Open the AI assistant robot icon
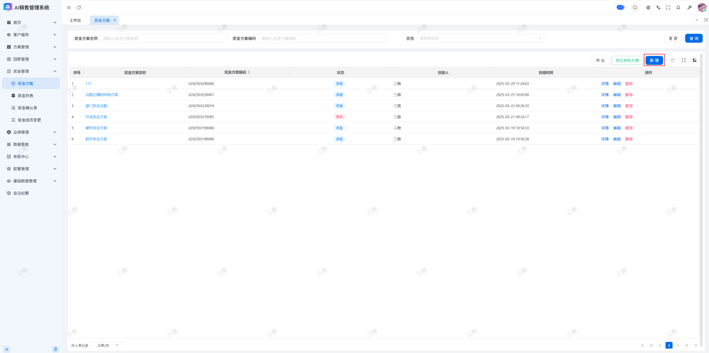The image size is (709, 353). coord(620,7)
